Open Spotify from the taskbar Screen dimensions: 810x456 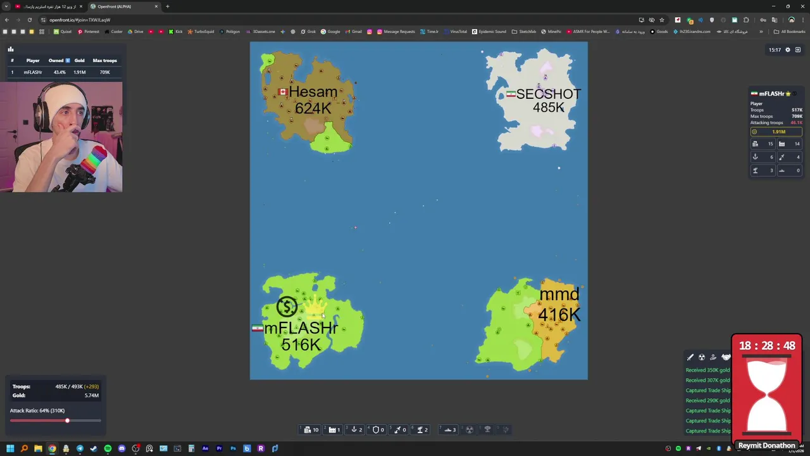coord(108,449)
